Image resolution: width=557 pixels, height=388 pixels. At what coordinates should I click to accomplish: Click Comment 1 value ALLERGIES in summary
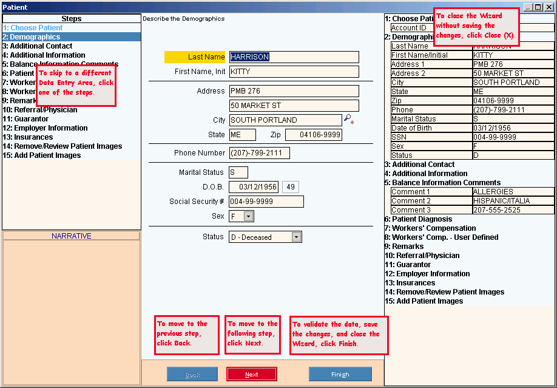[x=513, y=192]
